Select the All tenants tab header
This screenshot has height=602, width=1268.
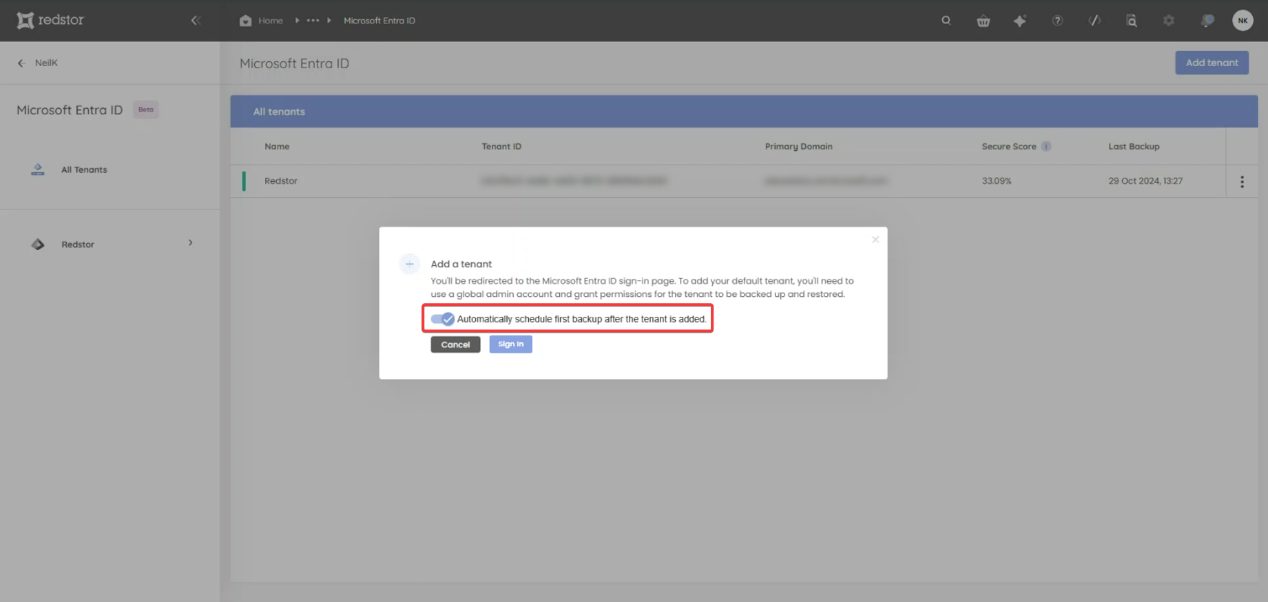coord(279,112)
